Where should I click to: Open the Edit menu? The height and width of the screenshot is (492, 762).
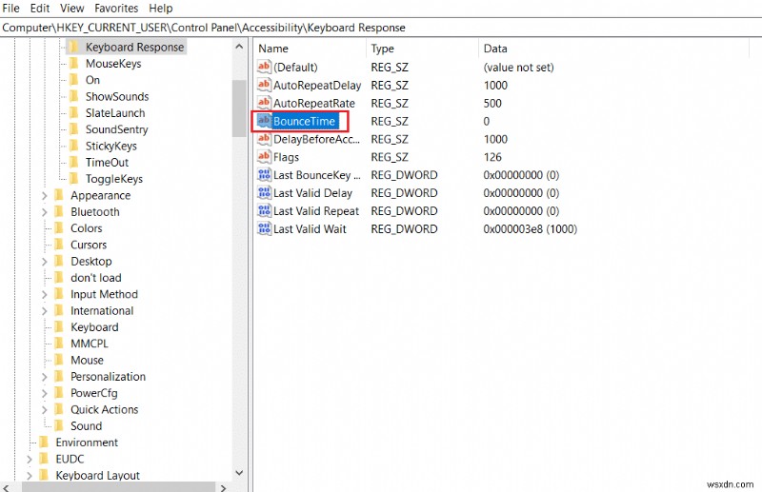click(40, 9)
